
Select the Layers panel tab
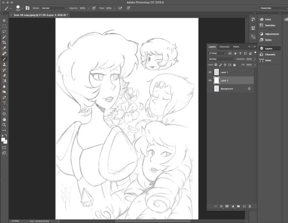click(x=212, y=47)
